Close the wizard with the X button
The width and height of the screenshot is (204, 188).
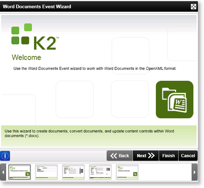[193, 7]
